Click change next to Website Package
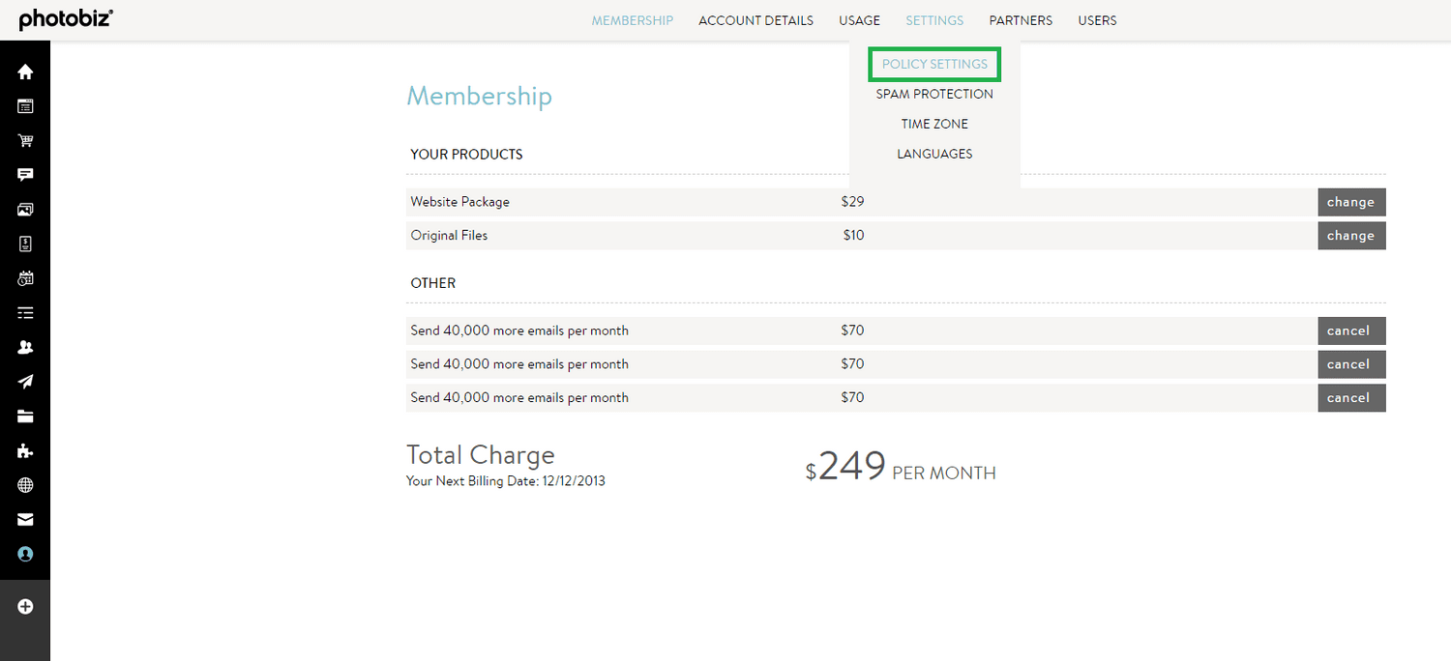The height and width of the screenshot is (661, 1451). point(1350,201)
